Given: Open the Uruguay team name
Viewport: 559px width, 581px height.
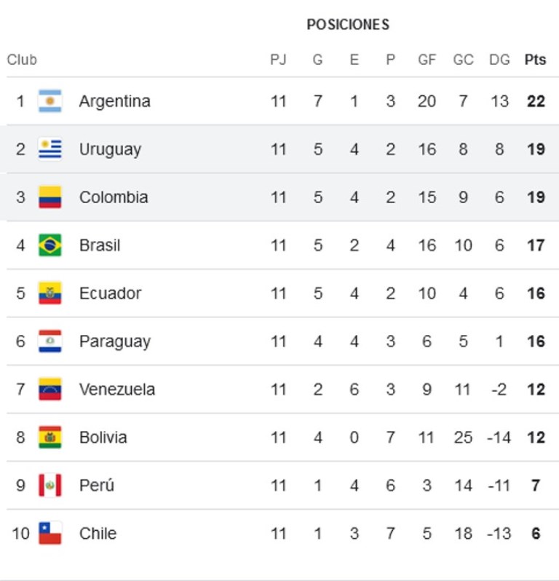Looking at the screenshot, I should click(110, 149).
